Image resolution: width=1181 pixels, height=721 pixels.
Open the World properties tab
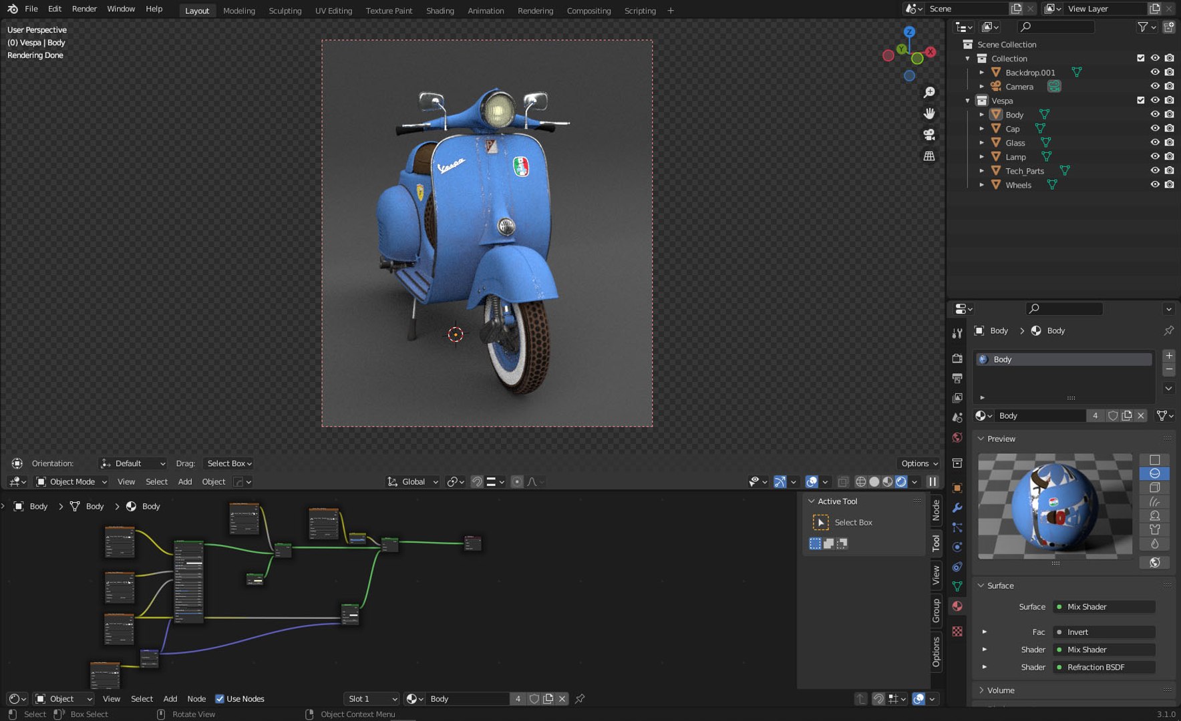pyautogui.click(x=957, y=438)
